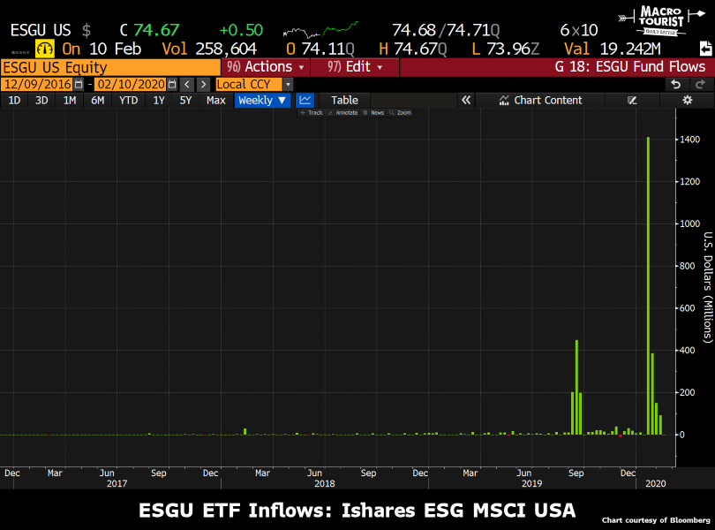Viewport: 715px width, 530px height.
Task: Open the Chart Content panel
Action: coord(540,100)
